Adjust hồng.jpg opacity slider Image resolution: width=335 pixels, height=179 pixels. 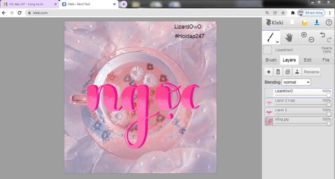pyautogui.click(x=328, y=124)
